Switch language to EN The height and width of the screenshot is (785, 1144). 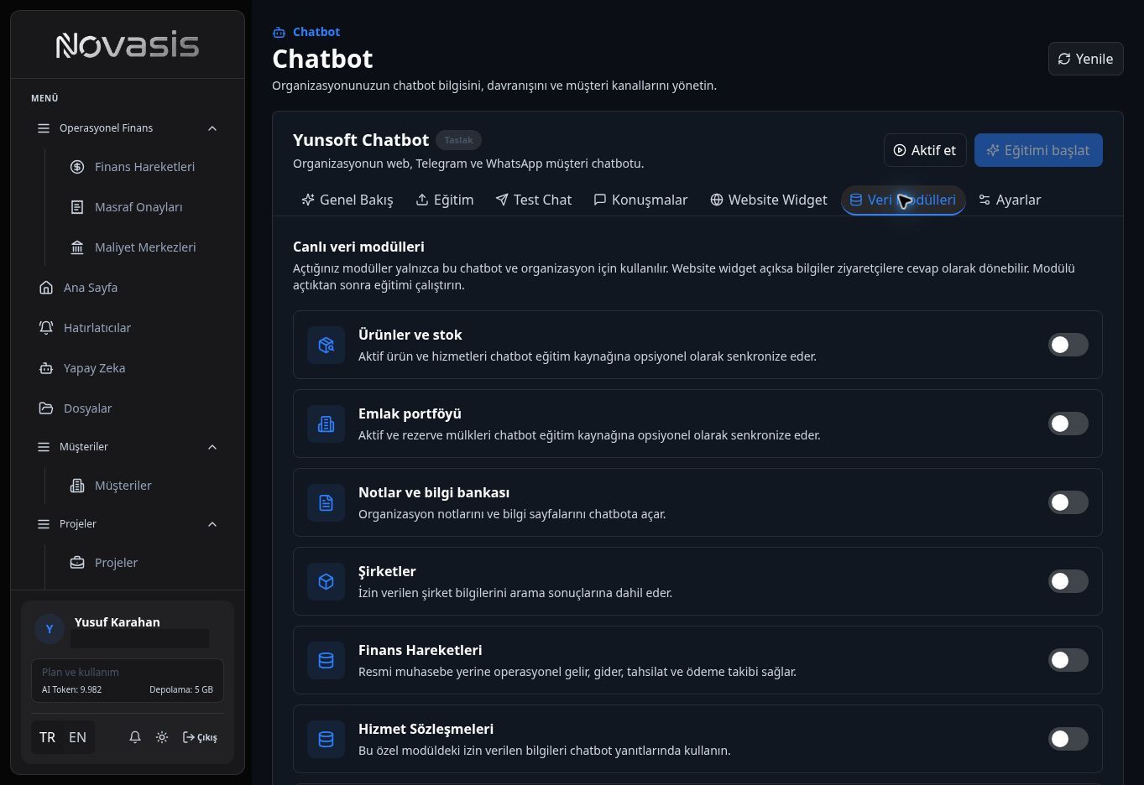(x=77, y=737)
